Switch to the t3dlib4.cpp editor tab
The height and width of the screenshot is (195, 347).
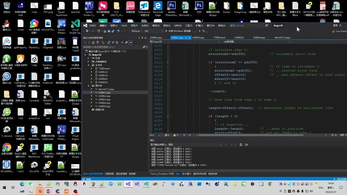pyautogui.click(x=259, y=37)
